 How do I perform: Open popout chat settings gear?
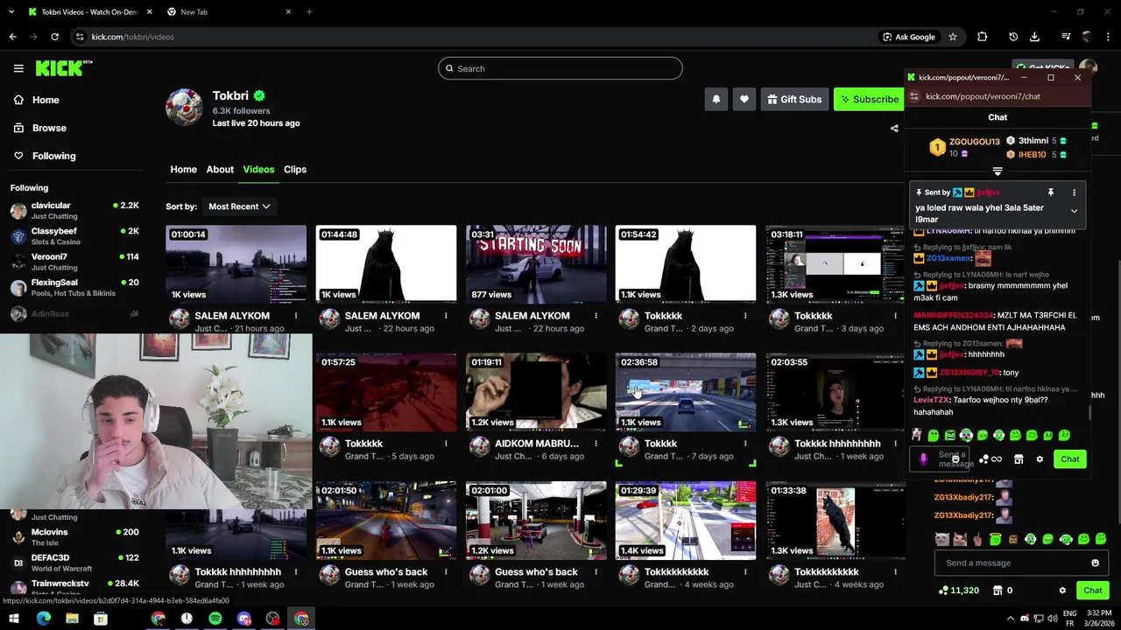tap(1040, 459)
